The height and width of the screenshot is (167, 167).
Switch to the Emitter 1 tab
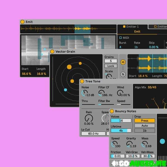(x=132, y=26)
